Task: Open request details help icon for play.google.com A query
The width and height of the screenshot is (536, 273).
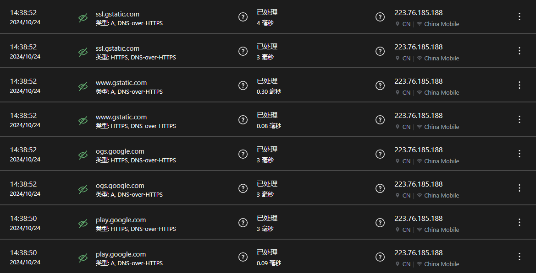Action: pos(243,257)
